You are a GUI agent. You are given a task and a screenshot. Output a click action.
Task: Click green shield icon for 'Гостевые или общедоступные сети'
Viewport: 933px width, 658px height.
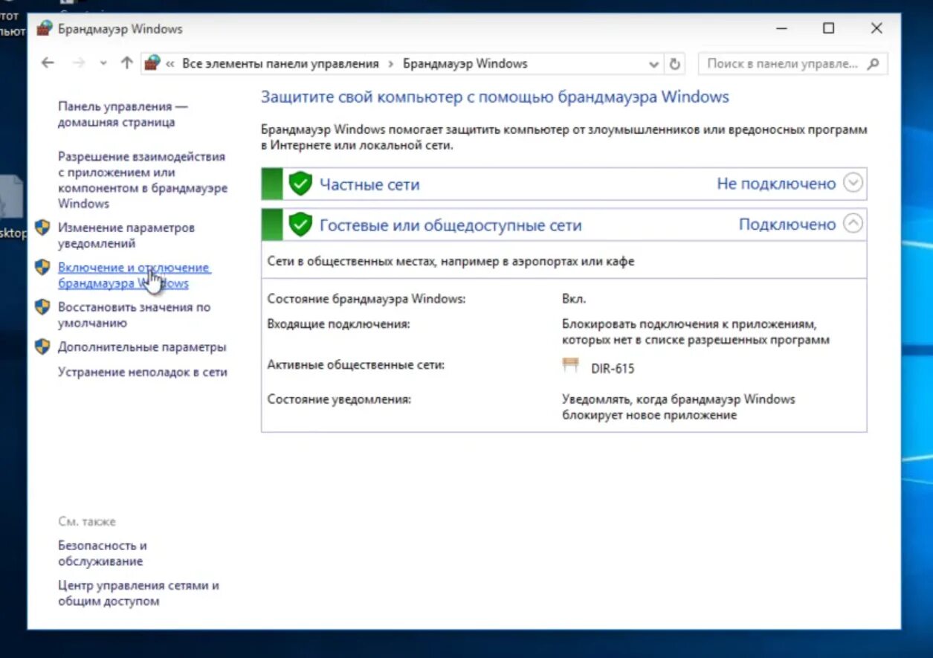[300, 224]
